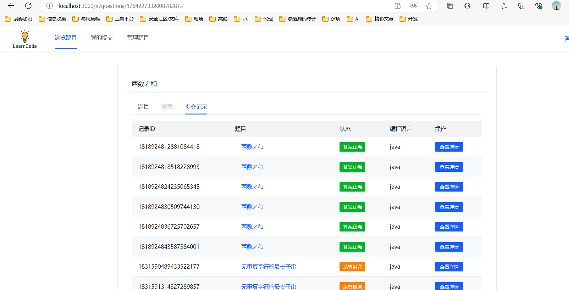Viewport: 569px width, 290px height.
Task: Switch to the 题目 tab
Action: point(143,107)
